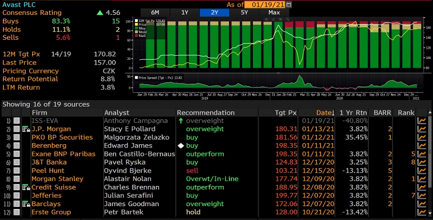This screenshot has width=433, height=220.
Task: Select the pencil annotate tool on the chart
Action: point(274,19)
